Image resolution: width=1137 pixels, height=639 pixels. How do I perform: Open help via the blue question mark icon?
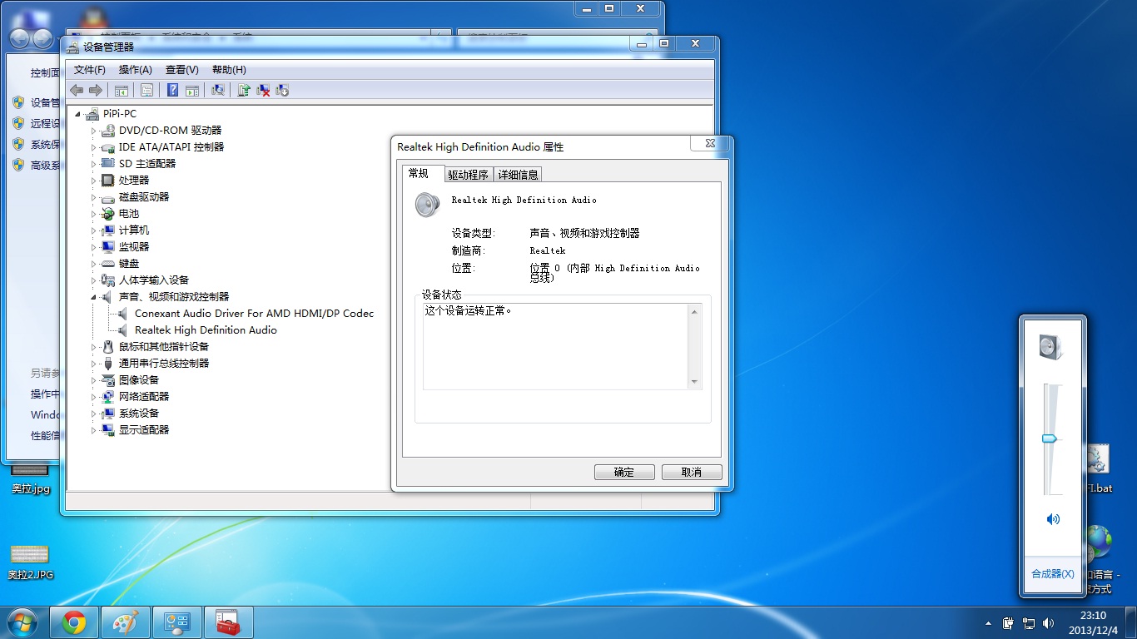171,90
